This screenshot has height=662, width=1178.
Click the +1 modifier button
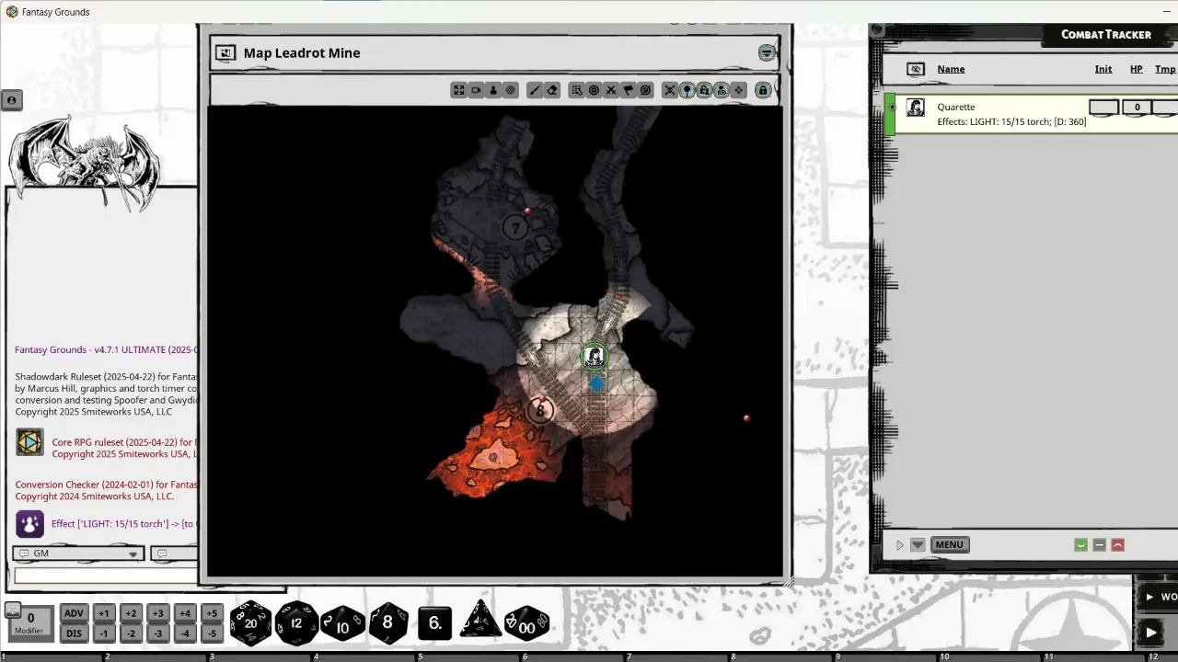(x=104, y=613)
